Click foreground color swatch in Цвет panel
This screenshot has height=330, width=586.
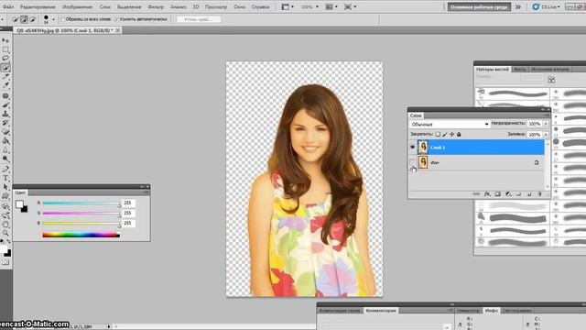(x=19, y=203)
